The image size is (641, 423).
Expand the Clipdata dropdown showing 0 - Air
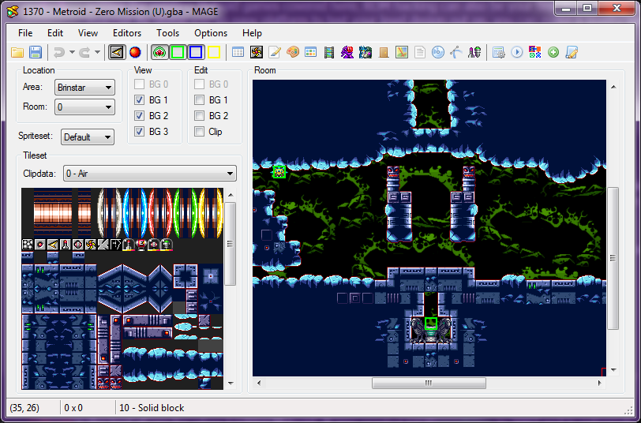point(150,174)
